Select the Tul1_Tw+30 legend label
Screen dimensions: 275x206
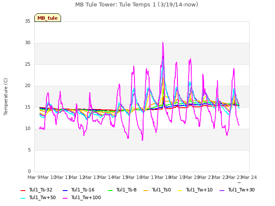pos(241,190)
